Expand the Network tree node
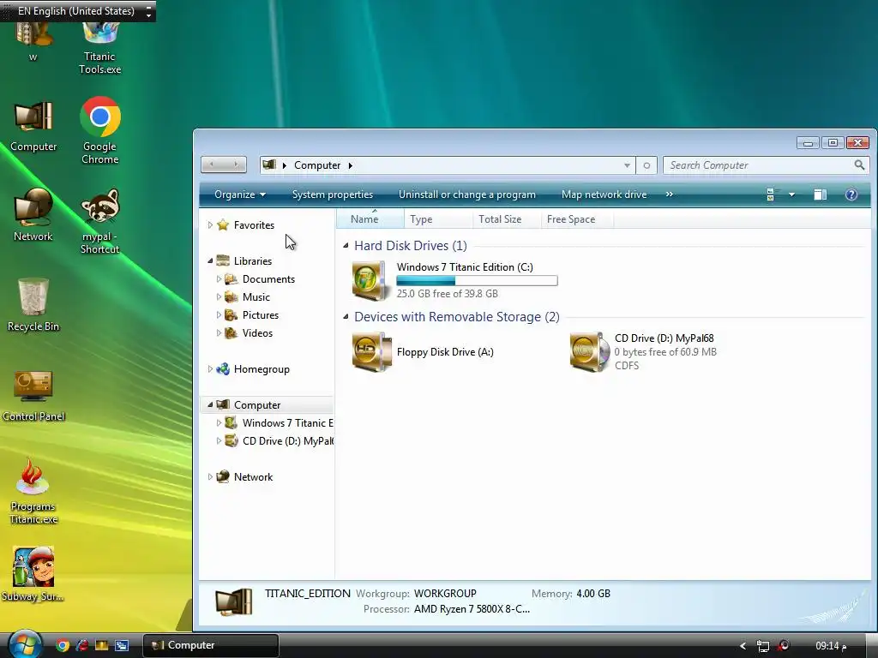This screenshot has width=878, height=658. (x=210, y=476)
